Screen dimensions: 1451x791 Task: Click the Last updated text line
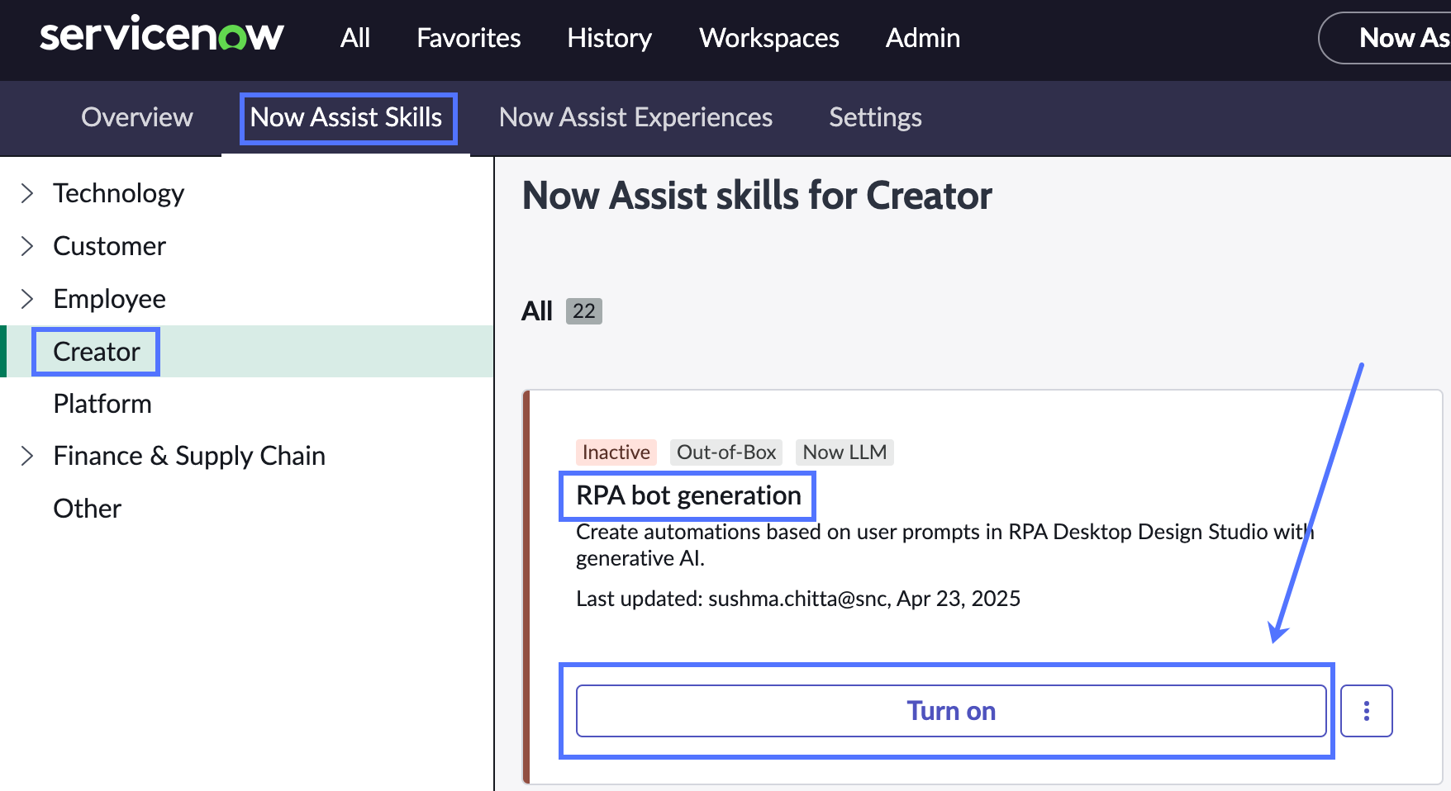(x=798, y=599)
